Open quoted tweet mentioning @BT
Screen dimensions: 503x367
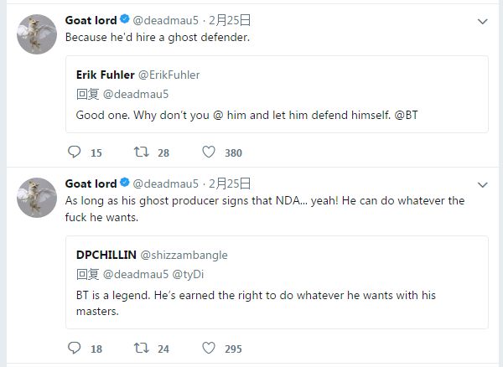(x=277, y=115)
